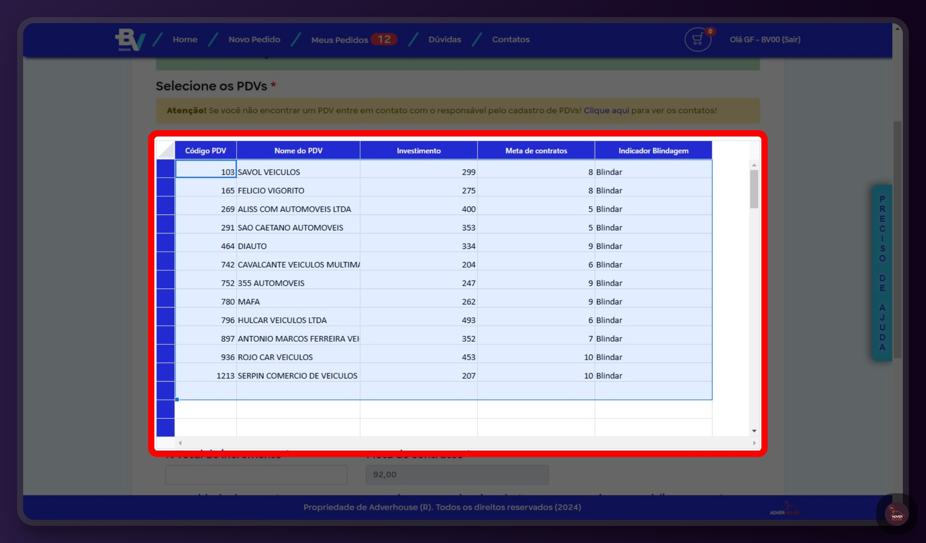Select Blindar cell in HULCAR row
Image resolution: width=926 pixels, height=543 pixels.
tap(653, 317)
